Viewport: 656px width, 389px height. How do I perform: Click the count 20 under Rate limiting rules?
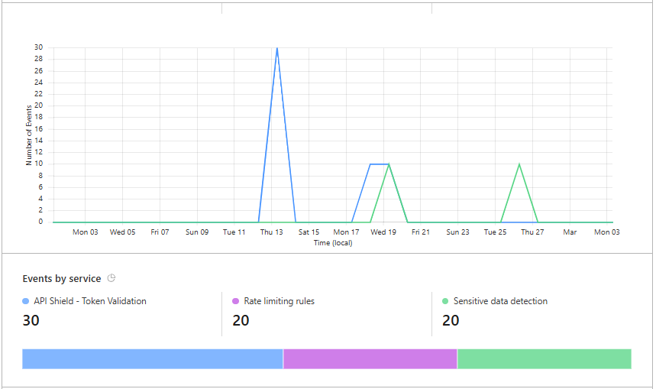[x=241, y=320]
